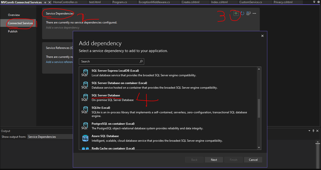Screen dimensions: 321x170
Task: Click the Add a service reference link
Action: pos(59,62)
